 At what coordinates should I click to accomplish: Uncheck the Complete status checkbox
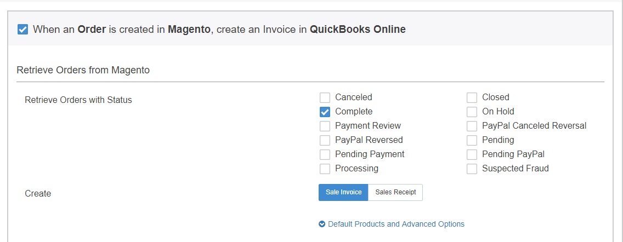point(325,112)
